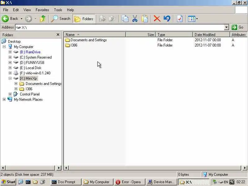Viewport: 248px width, 186px height.
Task: Switch to Dos Prompt taskbar window
Action: point(66,182)
